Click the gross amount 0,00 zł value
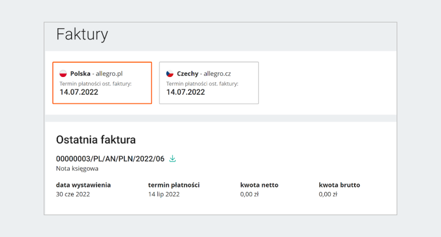Screen dimensions: 441x237 pyautogui.click(x=328, y=194)
